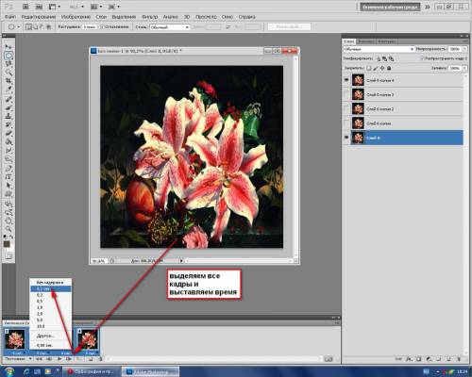Click the Уточн. край button
The height and width of the screenshot is (377, 472).
tap(289, 27)
